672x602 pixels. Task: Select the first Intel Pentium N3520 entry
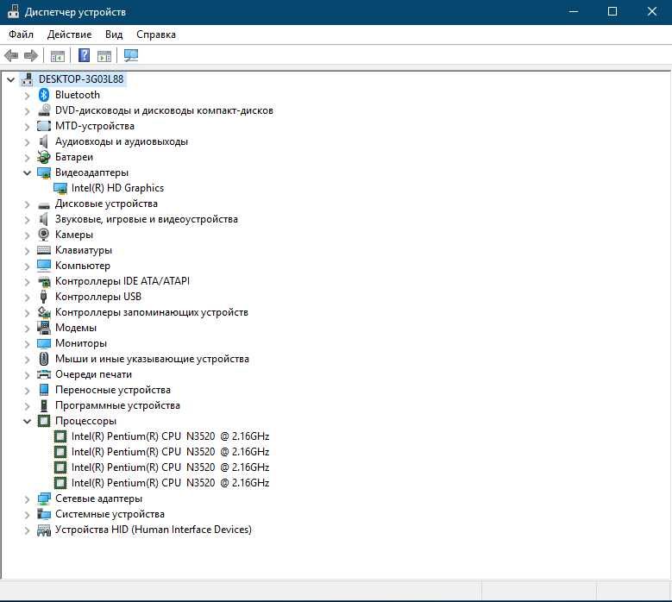[170, 436]
